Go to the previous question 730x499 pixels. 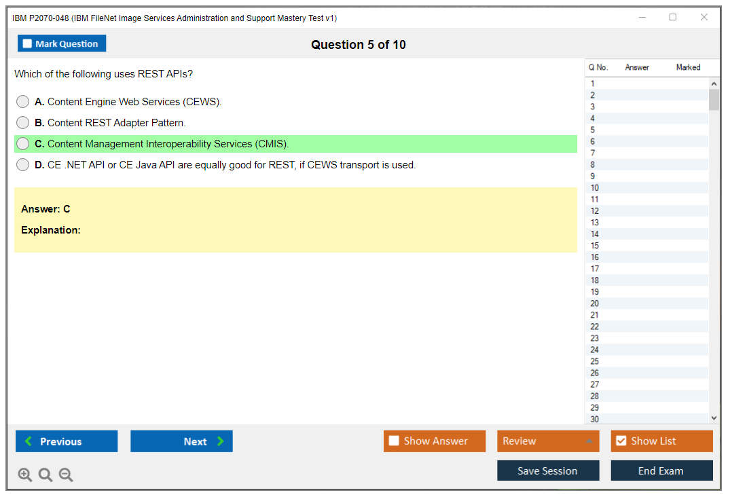[67, 441]
